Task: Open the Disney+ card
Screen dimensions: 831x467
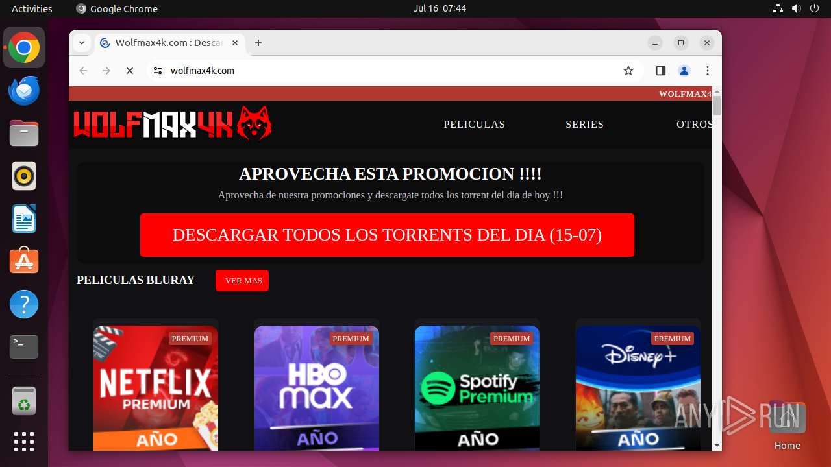Action: point(638,388)
